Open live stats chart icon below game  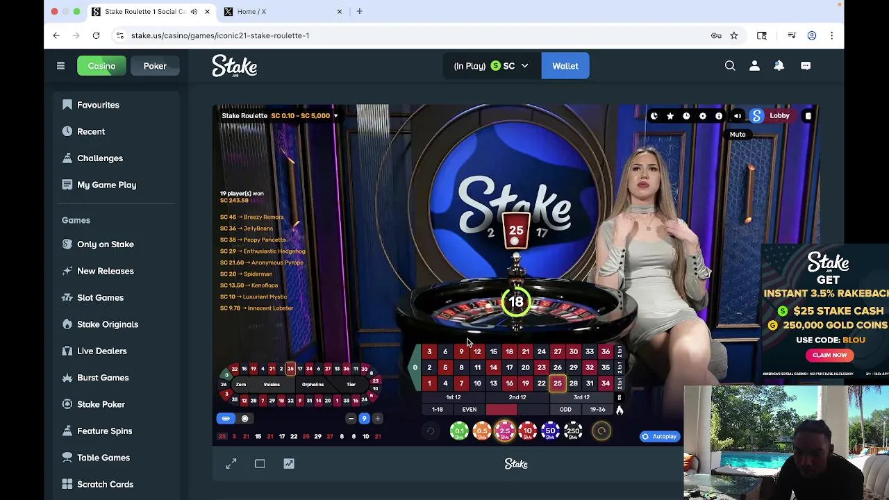click(x=289, y=464)
